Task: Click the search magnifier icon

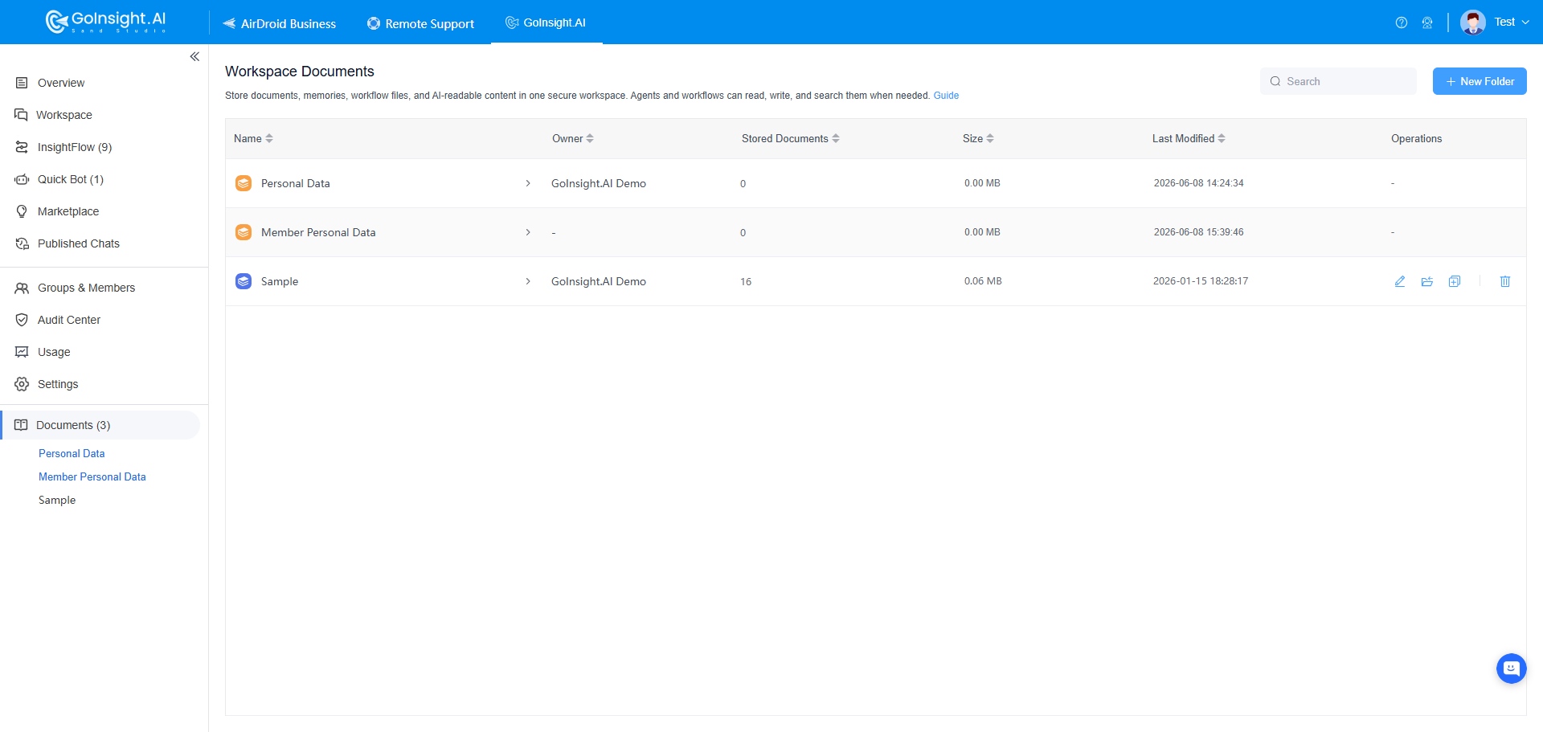Action: 1275,81
